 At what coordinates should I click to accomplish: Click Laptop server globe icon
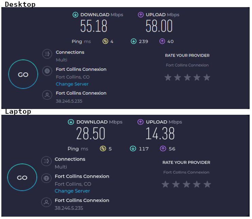coord(46,178)
